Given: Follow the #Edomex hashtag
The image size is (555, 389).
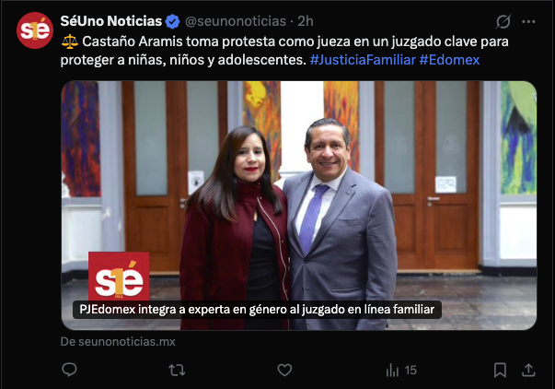Looking at the screenshot, I should click(x=449, y=60).
